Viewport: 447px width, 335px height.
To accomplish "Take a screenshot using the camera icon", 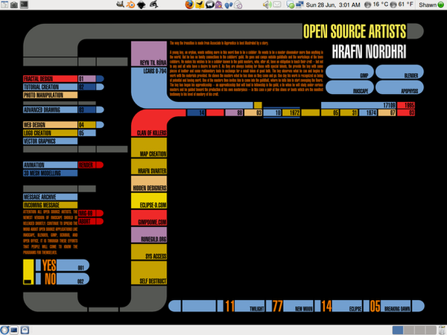I will tap(14, 4).
